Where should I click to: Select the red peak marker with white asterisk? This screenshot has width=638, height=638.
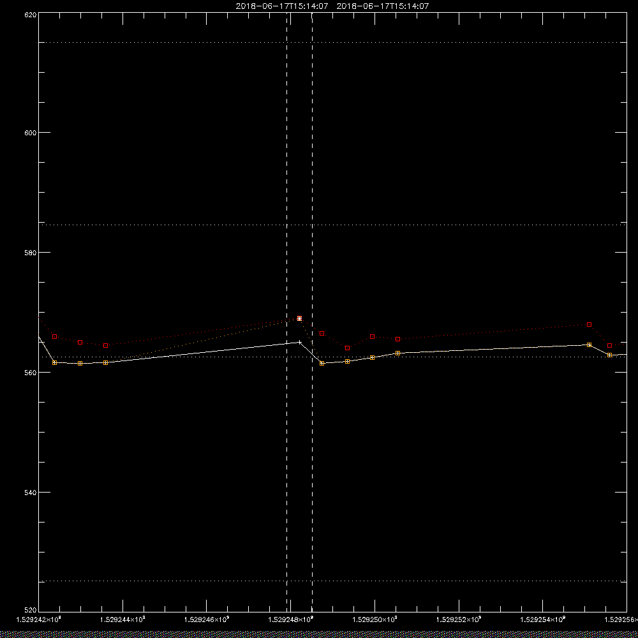(x=299, y=318)
